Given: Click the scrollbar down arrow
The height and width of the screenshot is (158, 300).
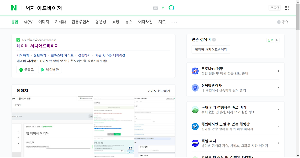Looking at the screenshot, I should (x=298, y=156).
